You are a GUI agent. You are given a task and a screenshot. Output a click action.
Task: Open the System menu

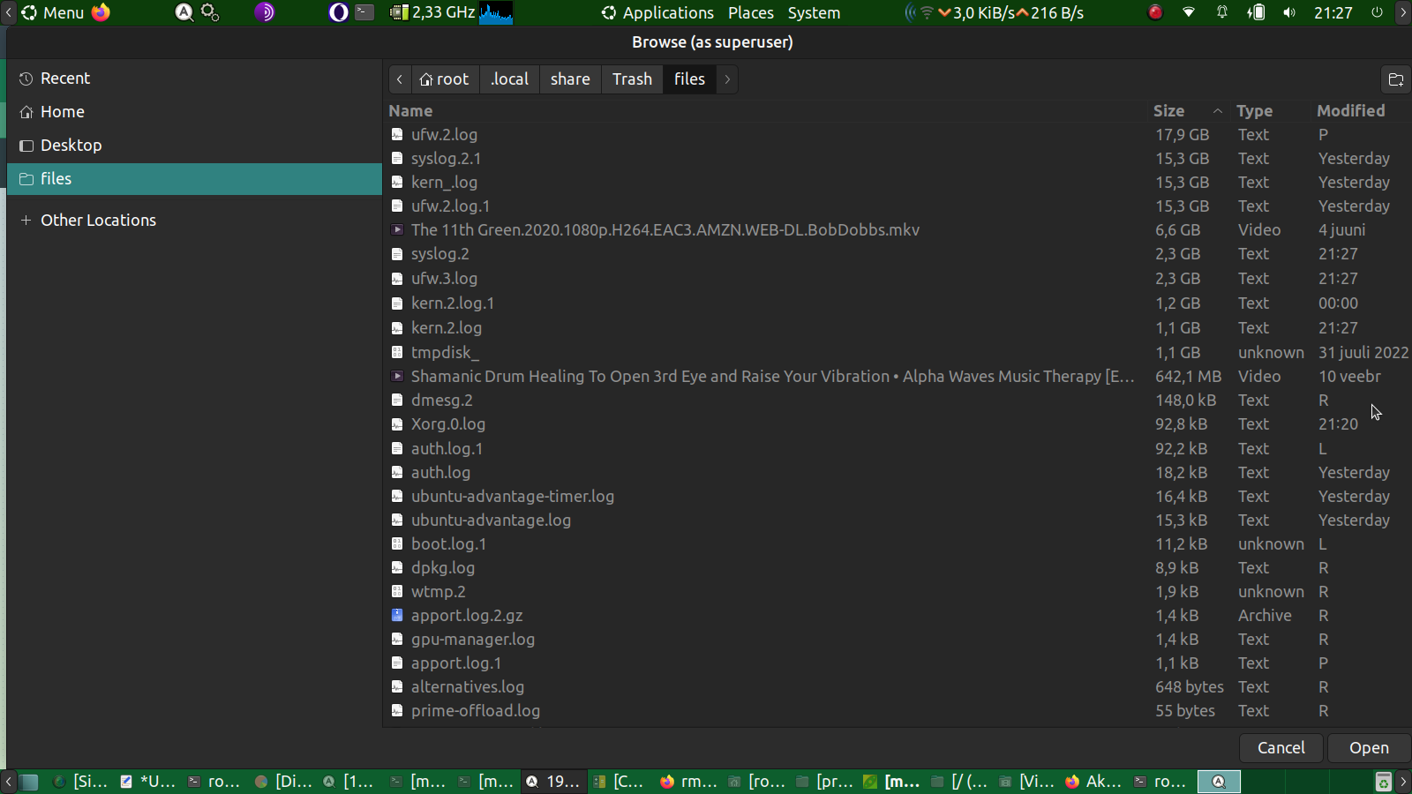pos(814,12)
